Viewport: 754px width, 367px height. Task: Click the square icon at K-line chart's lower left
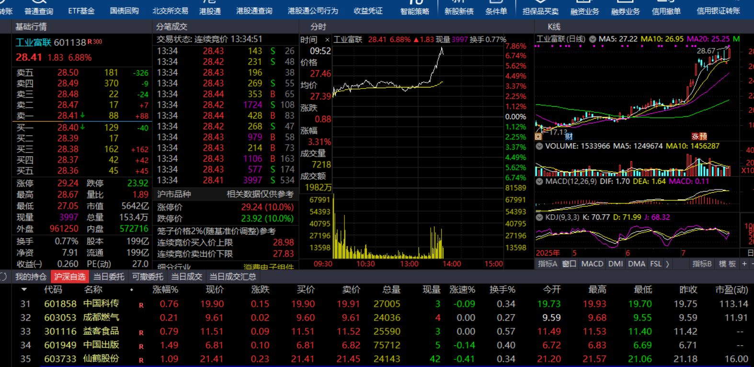[538, 136]
